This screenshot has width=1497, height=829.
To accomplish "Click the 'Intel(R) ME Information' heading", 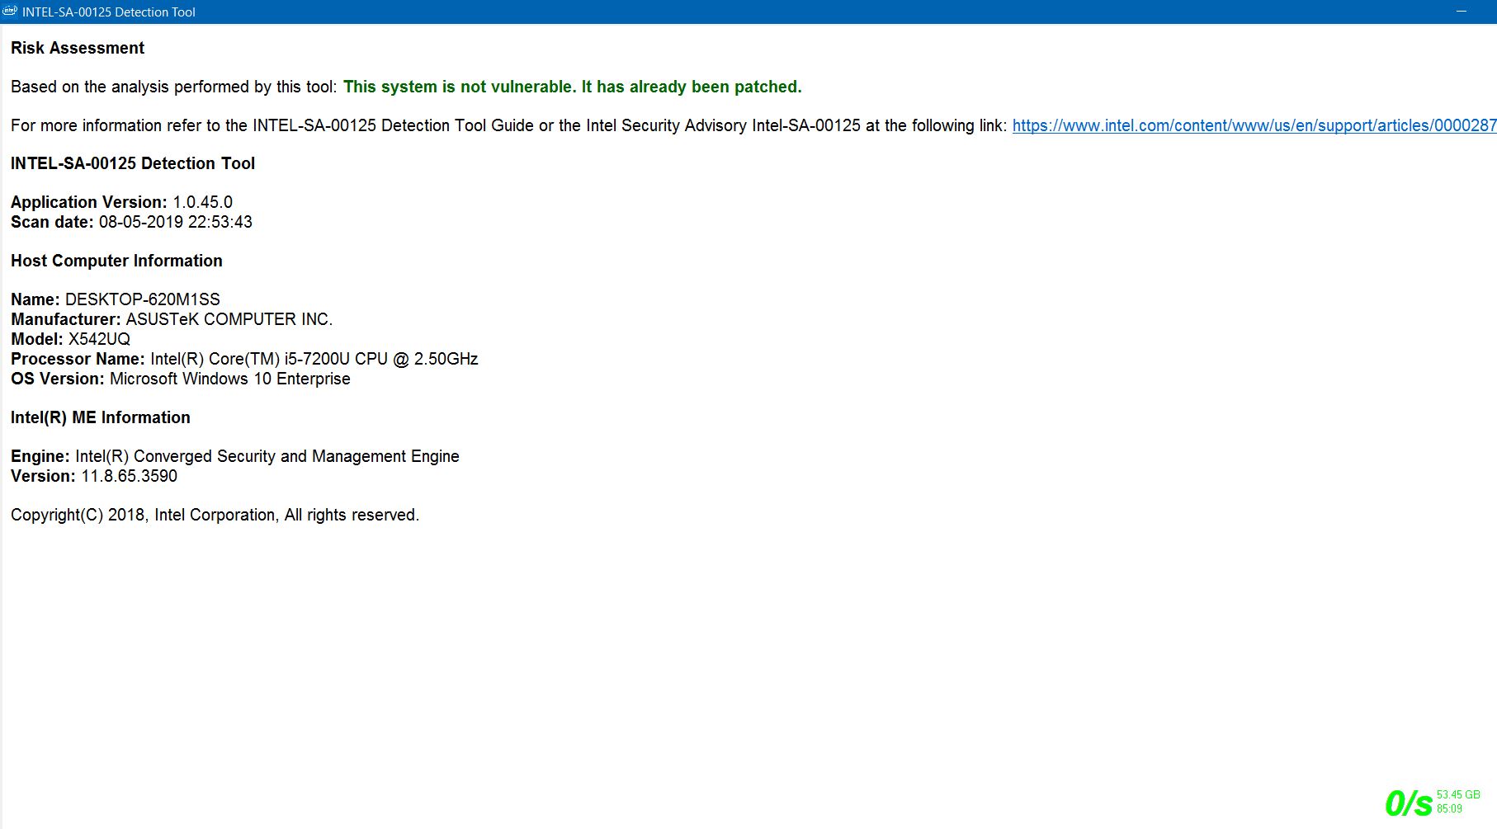I will pyautogui.click(x=101, y=417).
